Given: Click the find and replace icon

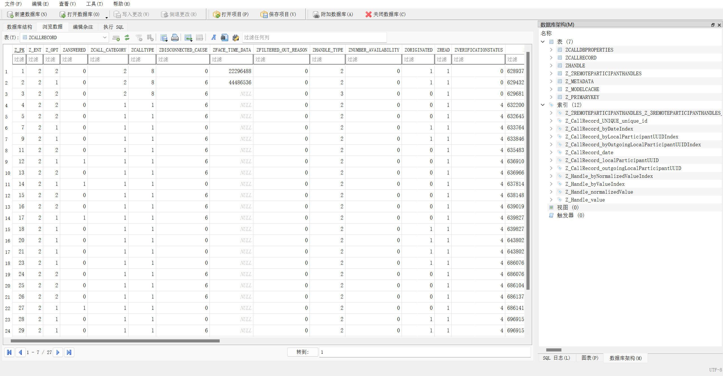Looking at the screenshot, I should 236,37.
